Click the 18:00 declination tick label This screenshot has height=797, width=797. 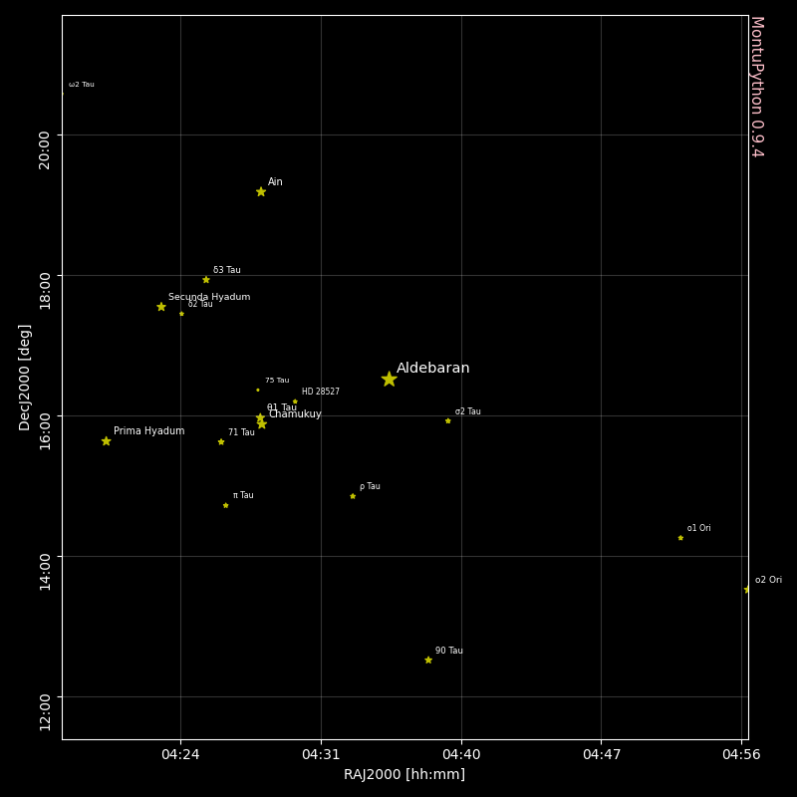click(45, 291)
